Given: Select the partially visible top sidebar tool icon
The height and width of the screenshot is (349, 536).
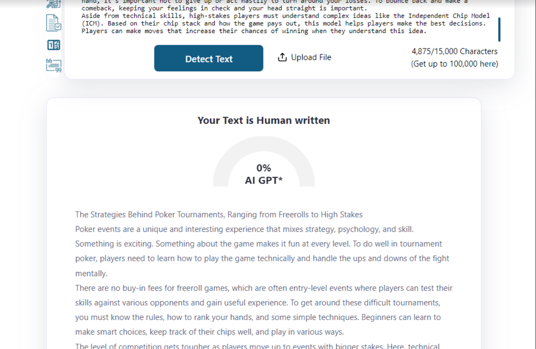Looking at the screenshot, I should click(53, 4).
